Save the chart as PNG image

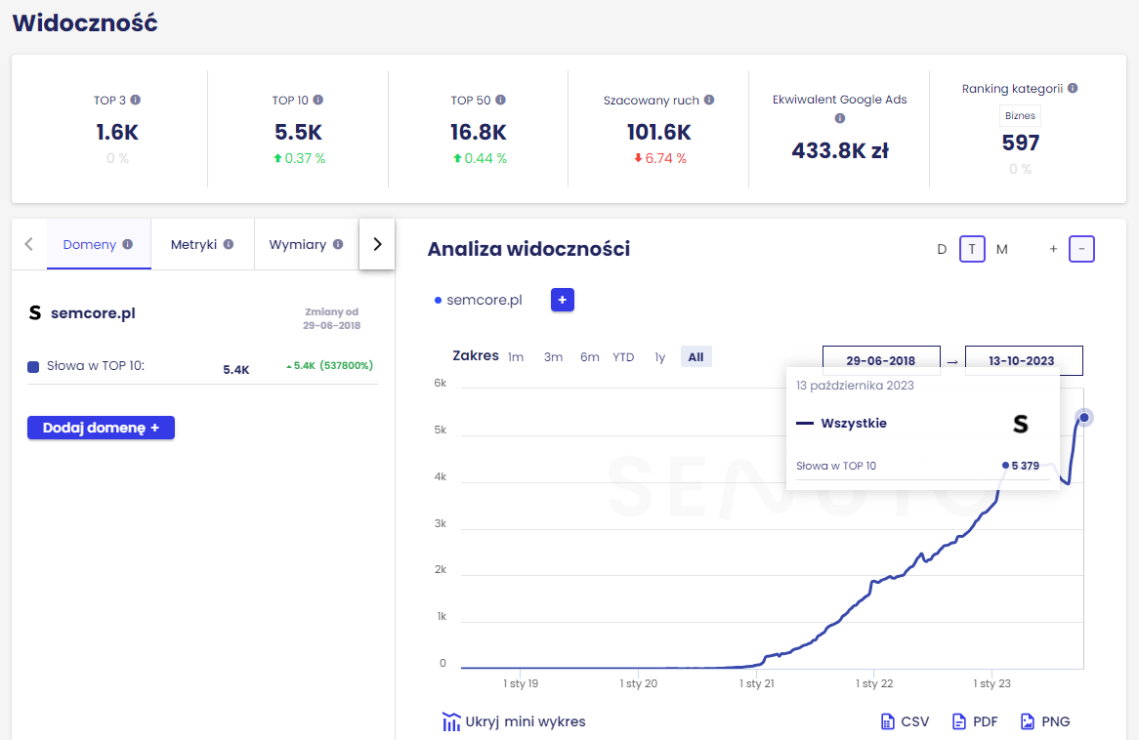(x=1045, y=721)
